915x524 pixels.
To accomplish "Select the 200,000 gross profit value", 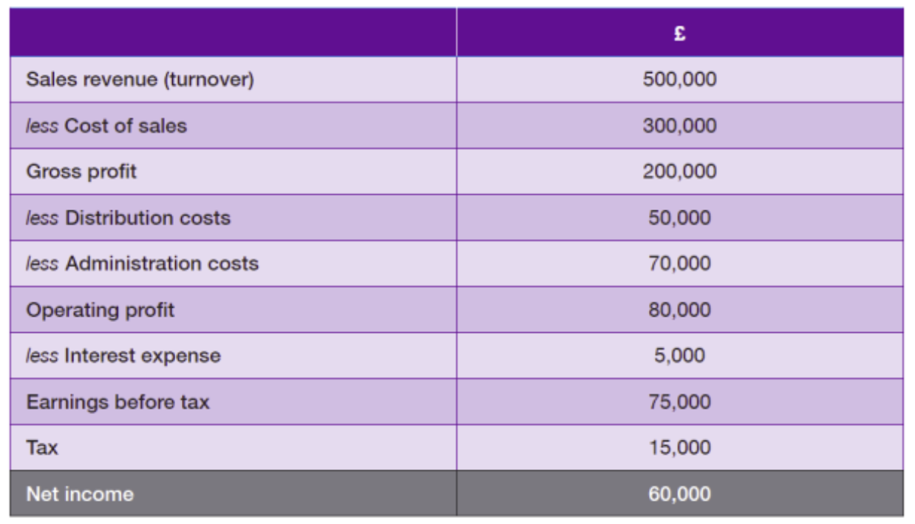I will (679, 171).
